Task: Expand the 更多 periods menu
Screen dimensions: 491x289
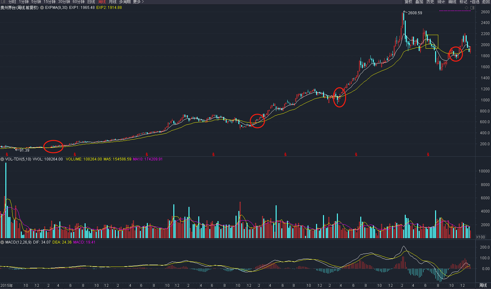Action: pyautogui.click(x=138, y=2)
